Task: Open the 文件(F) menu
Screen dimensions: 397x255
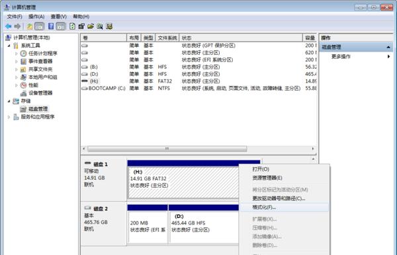Action: pos(15,17)
